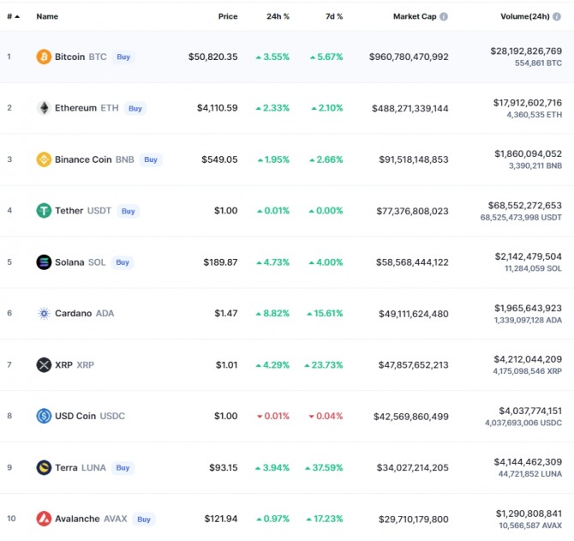Screen dimensions: 574x541
Task: Open Market Cap info tooltip icon
Action: [x=444, y=16]
